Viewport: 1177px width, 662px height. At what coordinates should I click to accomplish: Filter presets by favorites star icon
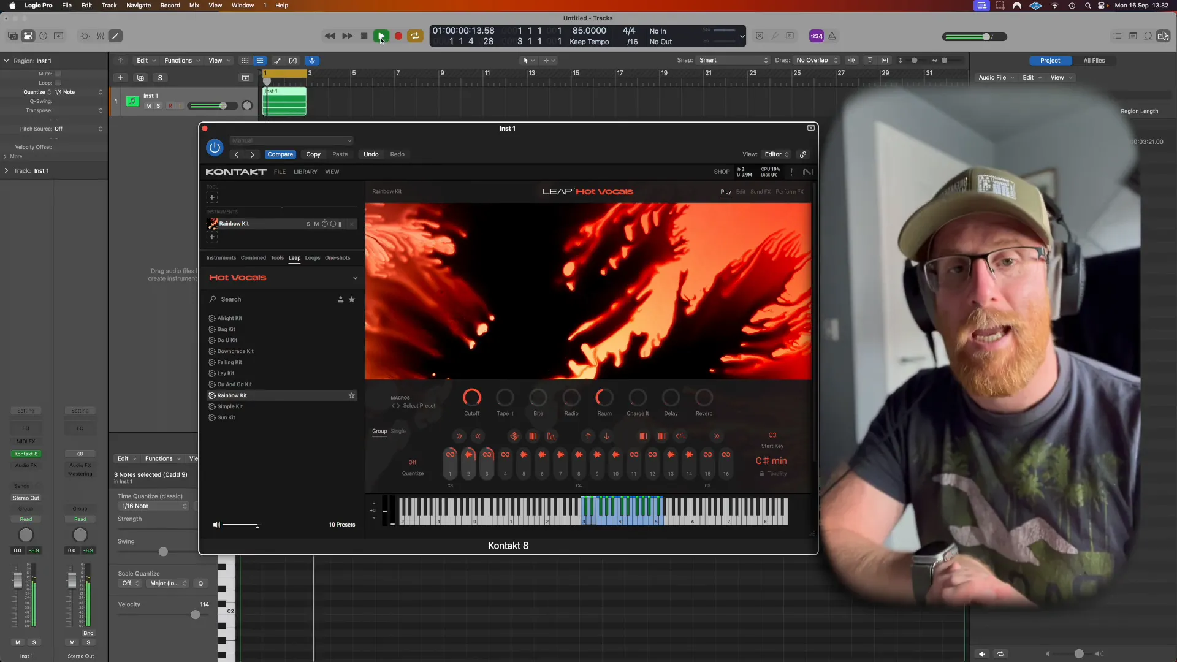click(352, 300)
